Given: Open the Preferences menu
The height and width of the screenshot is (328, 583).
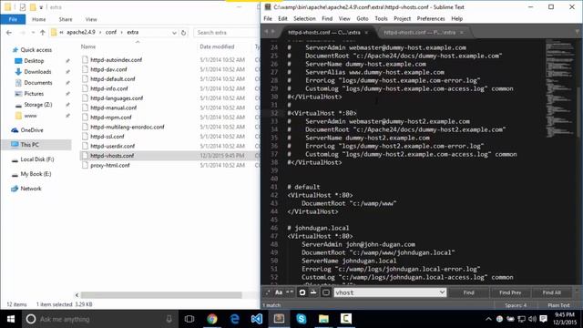Looking at the screenshot, I should tap(431, 18).
